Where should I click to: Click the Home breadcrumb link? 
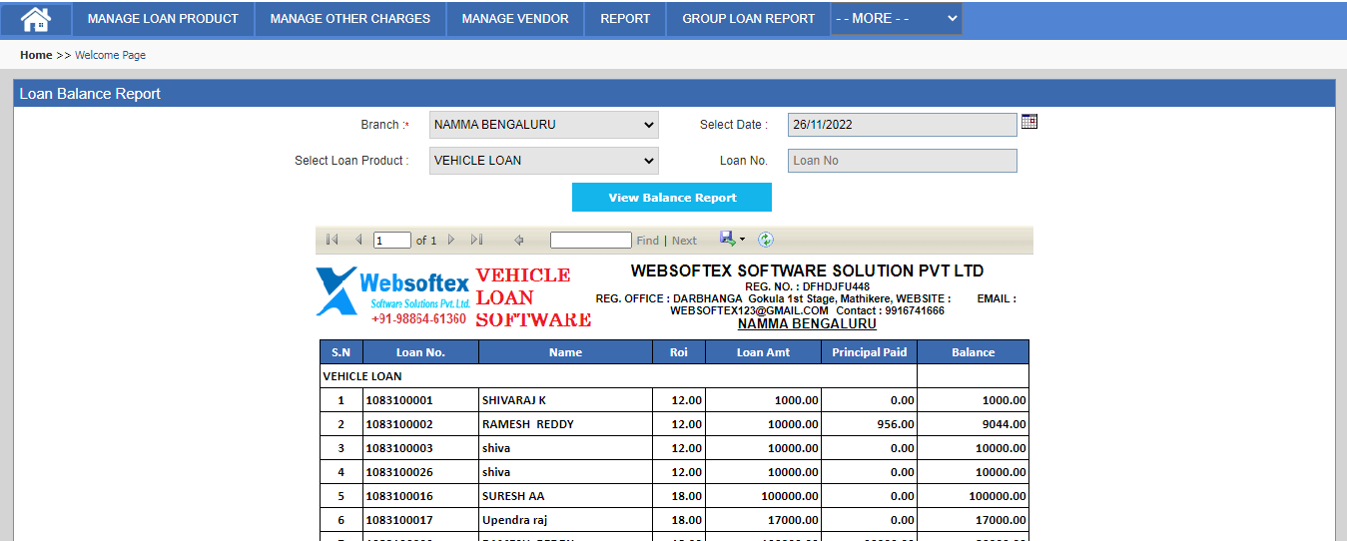pyautogui.click(x=36, y=55)
